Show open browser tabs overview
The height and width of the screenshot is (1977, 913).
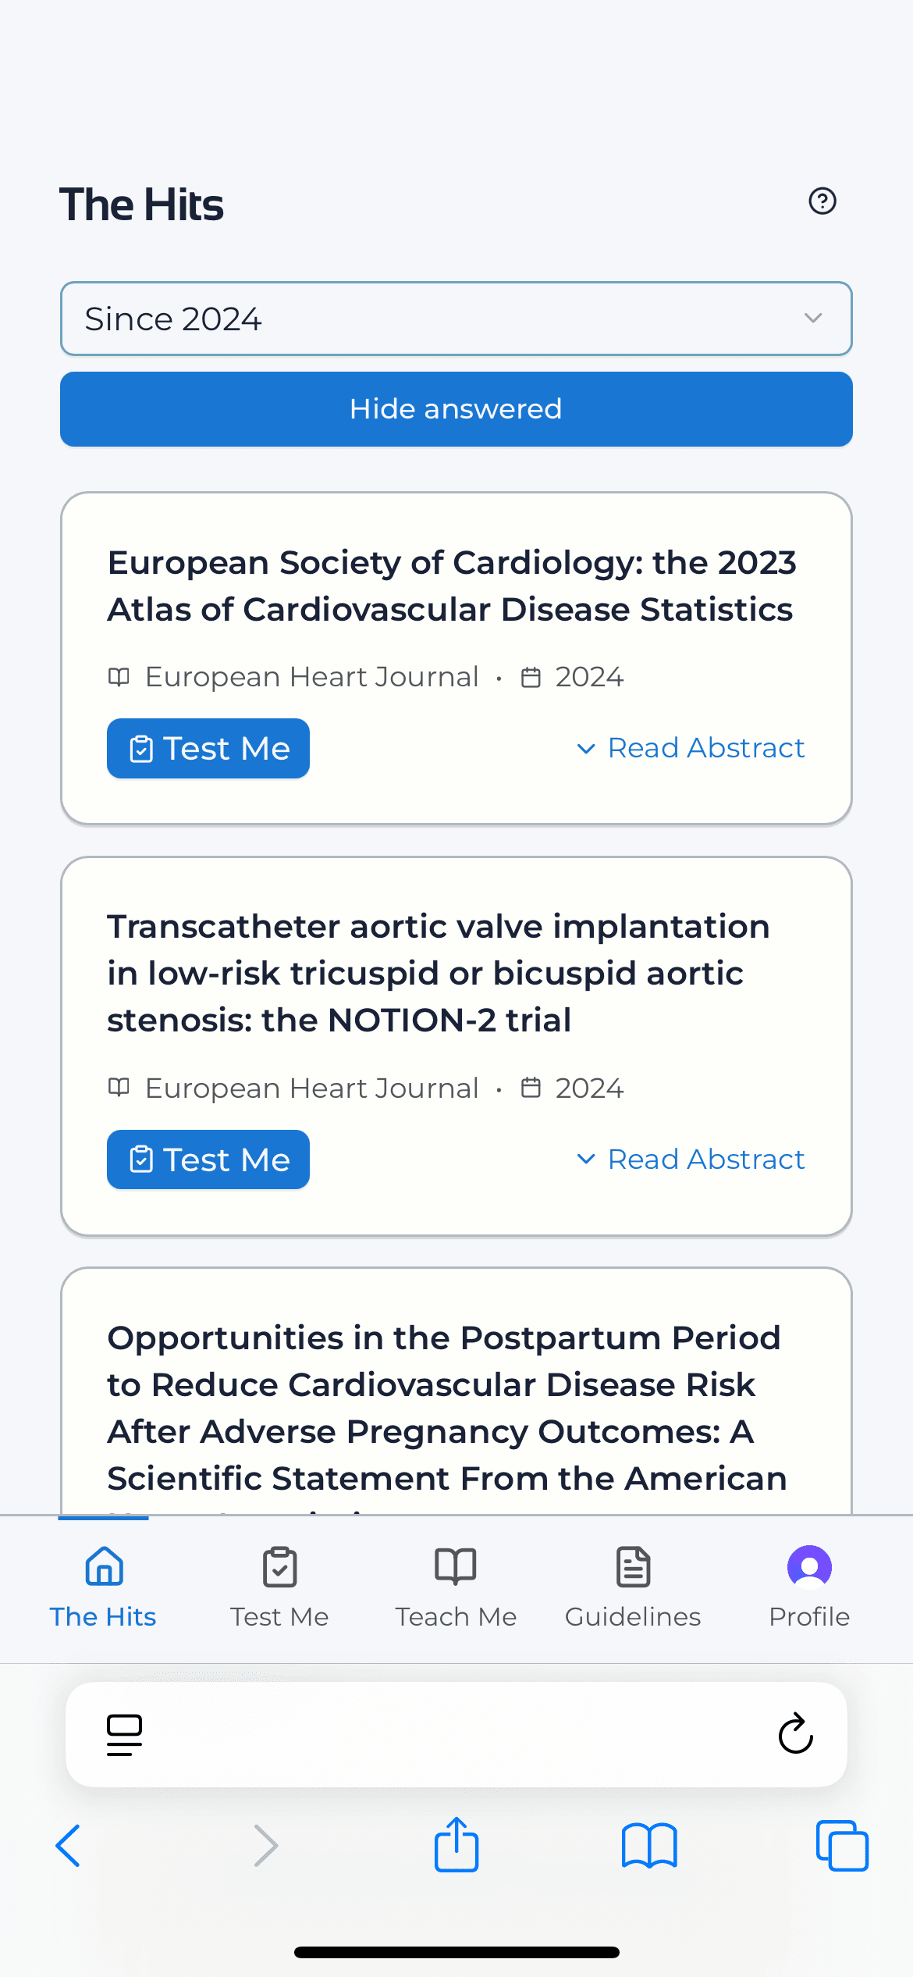842,1846
